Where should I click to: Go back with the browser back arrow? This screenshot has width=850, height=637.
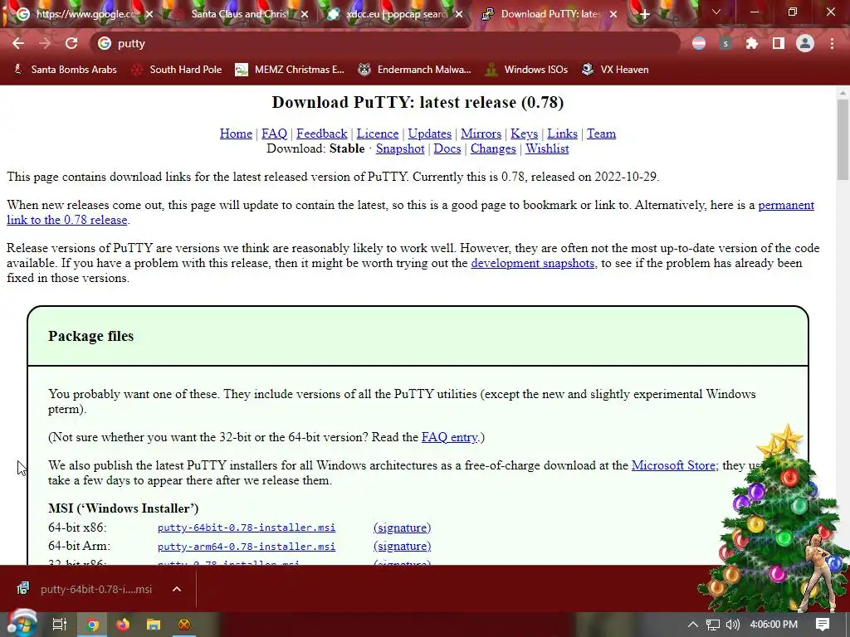[x=18, y=43]
